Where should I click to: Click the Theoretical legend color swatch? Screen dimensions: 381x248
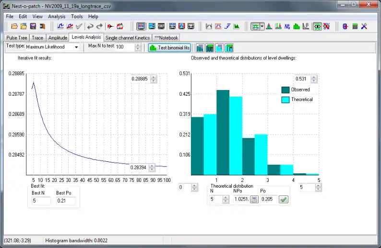[285, 100]
